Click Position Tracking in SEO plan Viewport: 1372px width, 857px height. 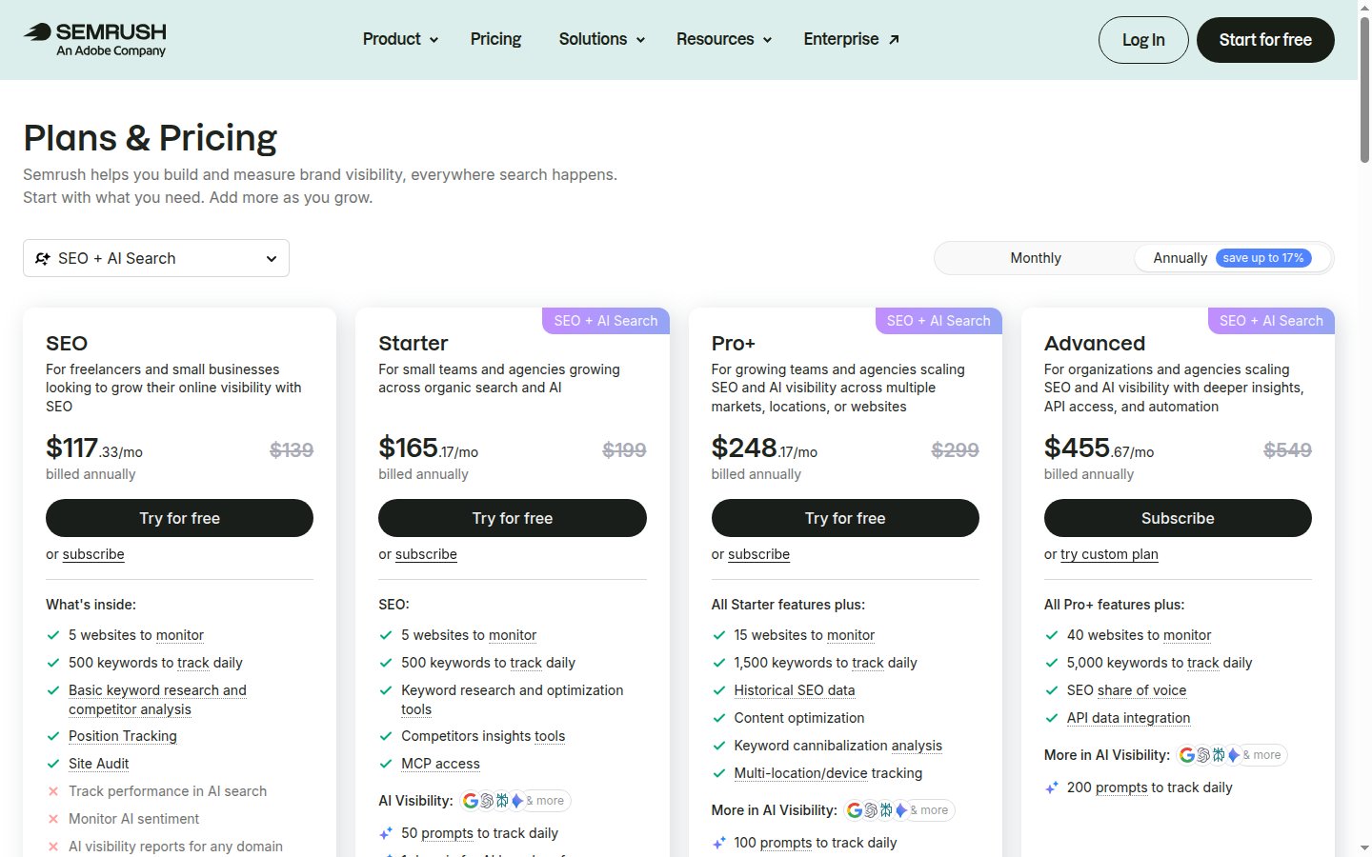pos(123,736)
